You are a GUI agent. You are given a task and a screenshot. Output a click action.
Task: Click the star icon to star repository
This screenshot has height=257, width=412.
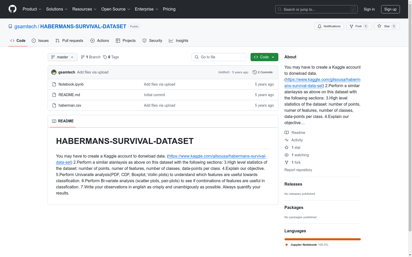tap(379, 26)
